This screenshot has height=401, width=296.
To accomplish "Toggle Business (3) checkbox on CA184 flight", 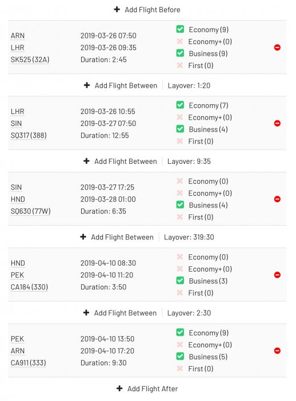I will click(x=180, y=281).
